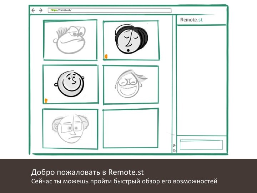Select the smiling round-faced man tile
257x193 pixels.
click(70, 84)
